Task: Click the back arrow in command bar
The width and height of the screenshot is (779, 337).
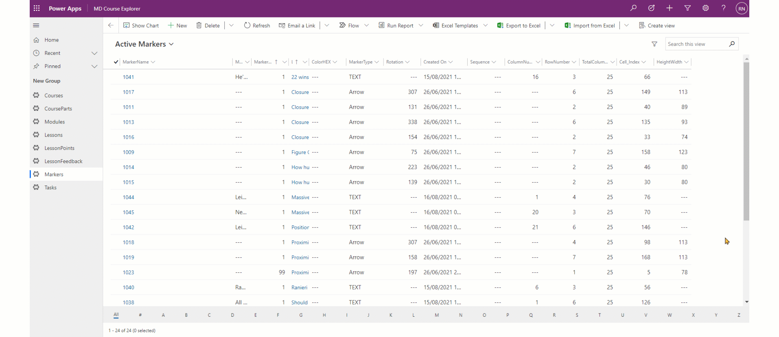Action: [111, 25]
